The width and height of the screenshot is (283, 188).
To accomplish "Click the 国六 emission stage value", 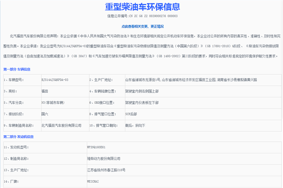I will point(45,114).
